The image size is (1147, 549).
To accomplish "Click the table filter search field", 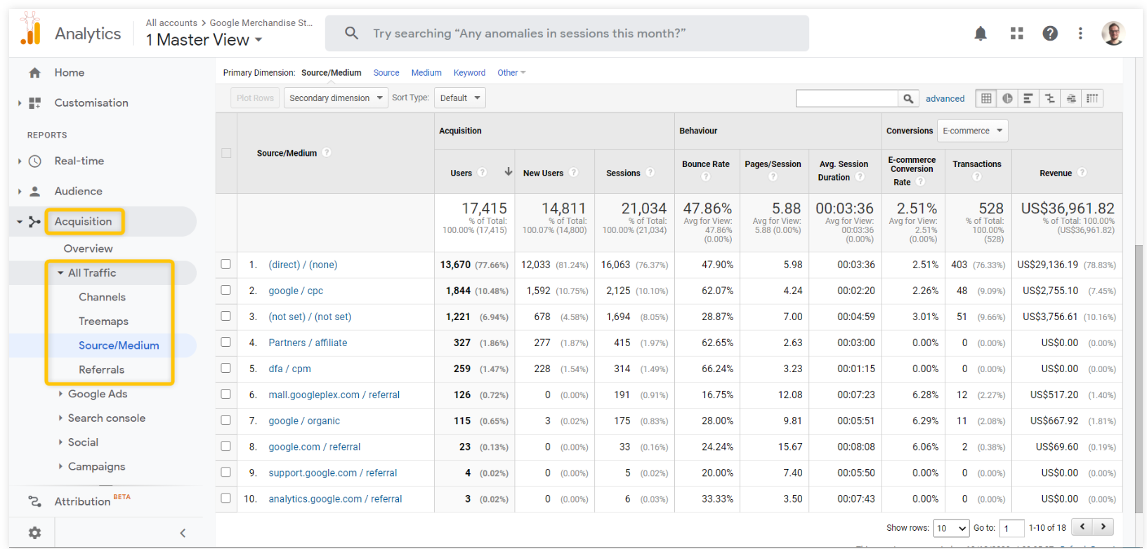I will click(846, 98).
